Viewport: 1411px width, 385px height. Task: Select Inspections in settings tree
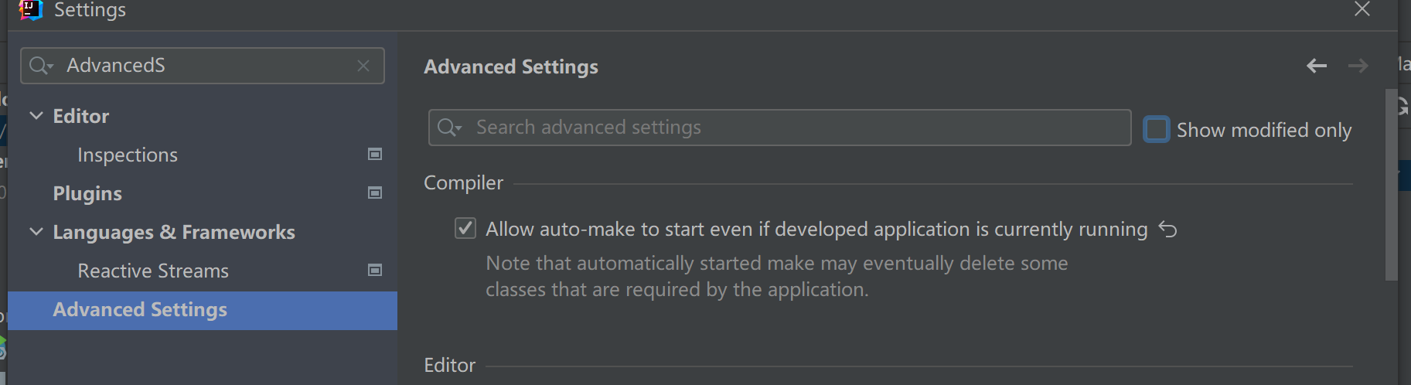(x=128, y=155)
